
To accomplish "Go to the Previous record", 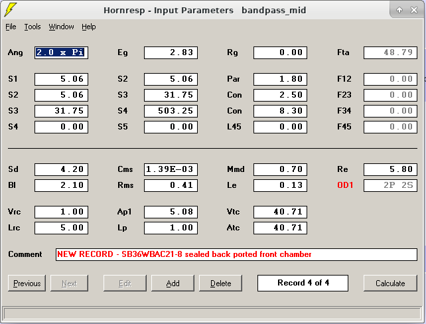I will (27, 283).
